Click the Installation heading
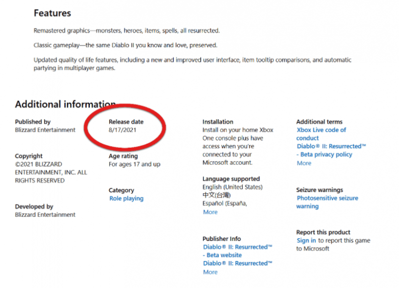 coord(217,122)
